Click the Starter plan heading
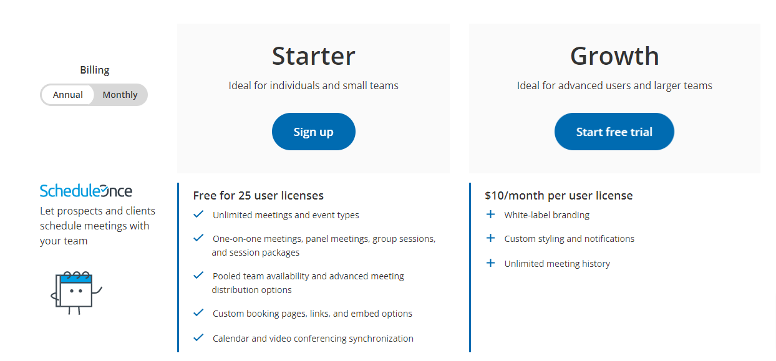 tap(314, 56)
